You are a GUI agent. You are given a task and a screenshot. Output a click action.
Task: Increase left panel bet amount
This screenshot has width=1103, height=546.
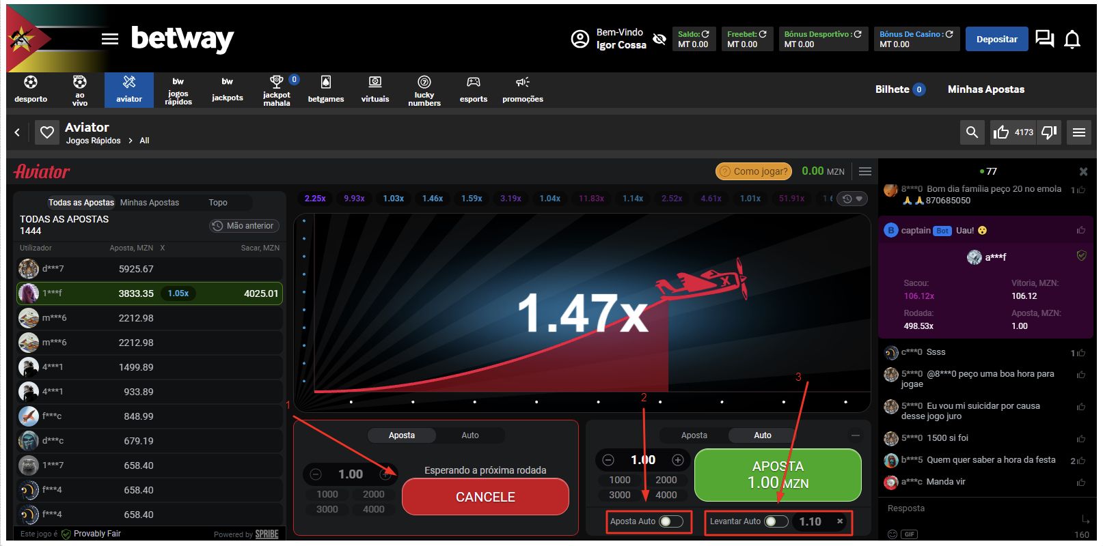385,474
